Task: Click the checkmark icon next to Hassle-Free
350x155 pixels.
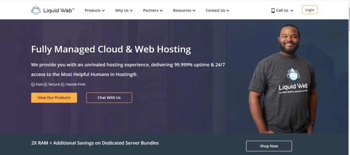Action: tap(63, 84)
